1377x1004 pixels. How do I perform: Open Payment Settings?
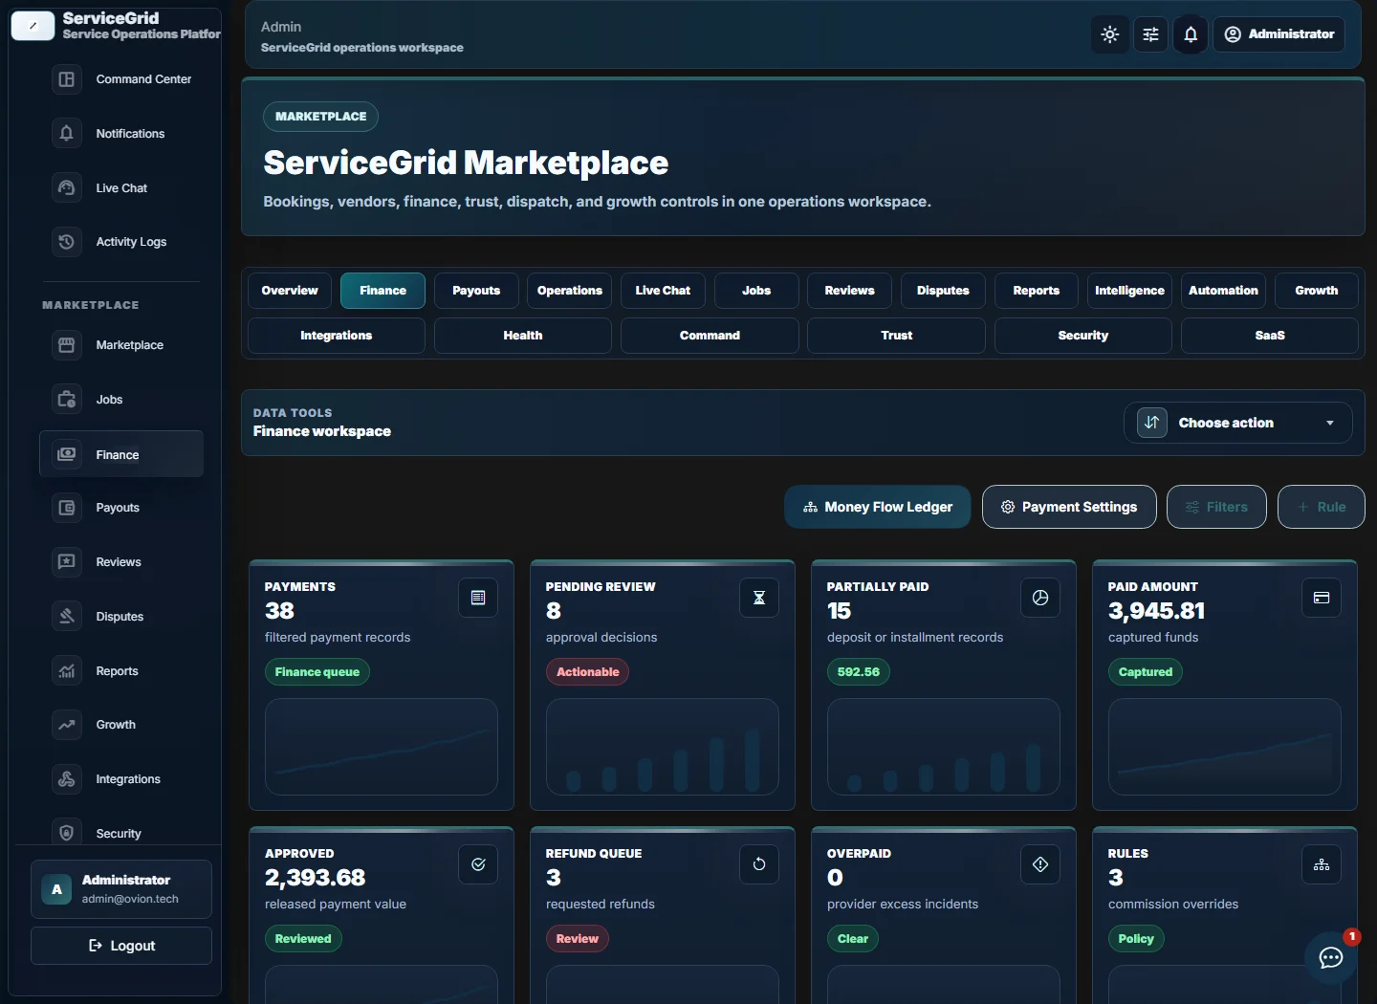coord(1069,507)
